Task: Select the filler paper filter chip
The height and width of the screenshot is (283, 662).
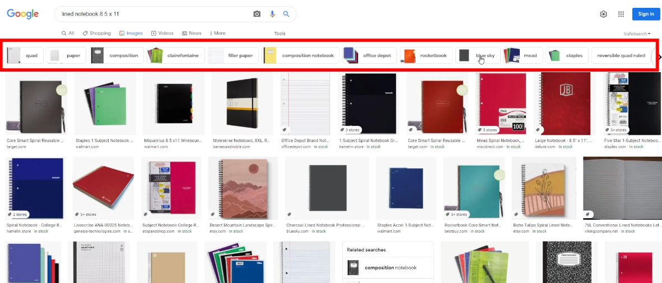Action: 233,55
